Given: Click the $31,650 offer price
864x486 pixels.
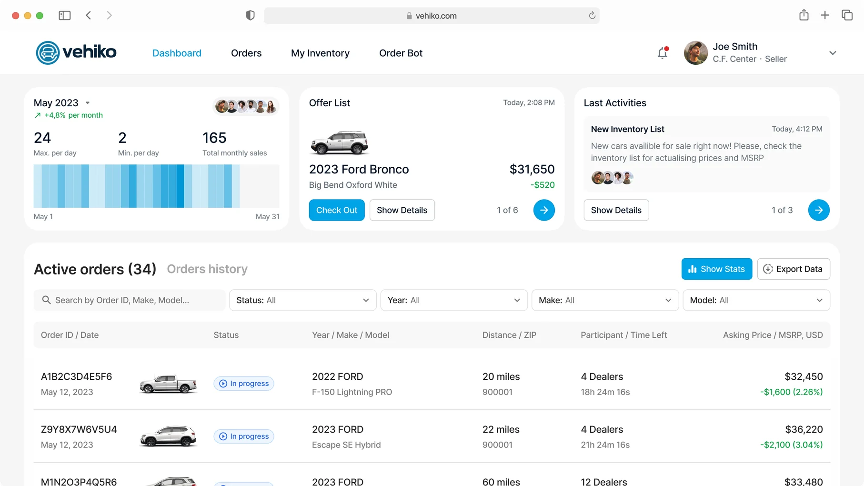Looking at the screenshot, I should [x=532, y=170].
